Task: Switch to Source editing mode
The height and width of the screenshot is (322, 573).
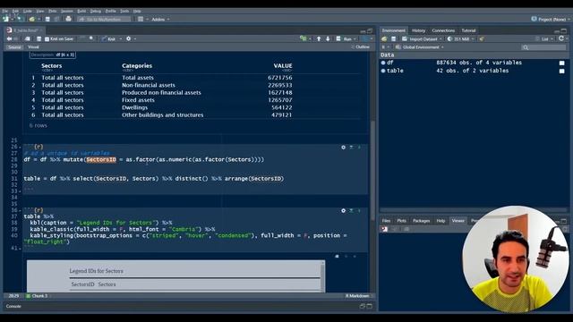Action: click(14, 47)
